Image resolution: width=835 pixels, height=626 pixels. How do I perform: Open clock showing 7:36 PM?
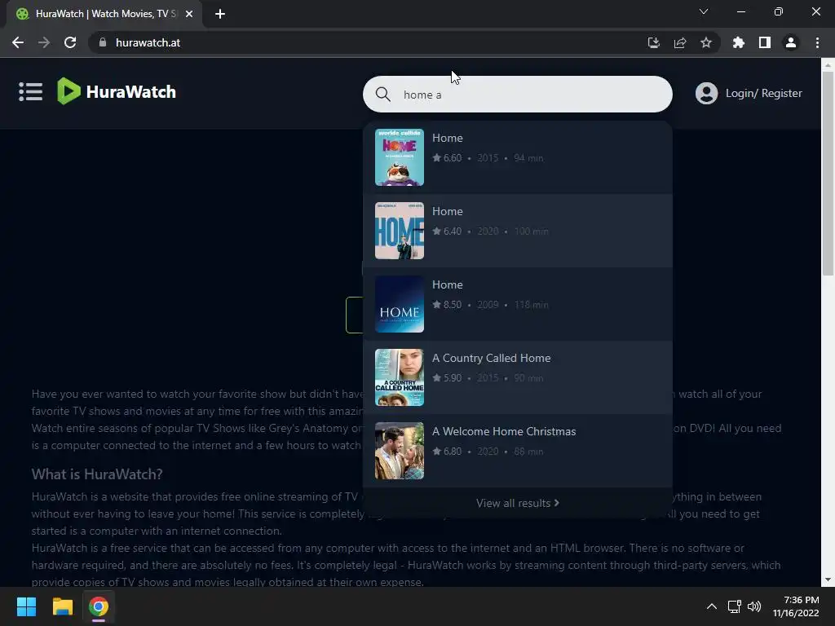tap(796, 606)
